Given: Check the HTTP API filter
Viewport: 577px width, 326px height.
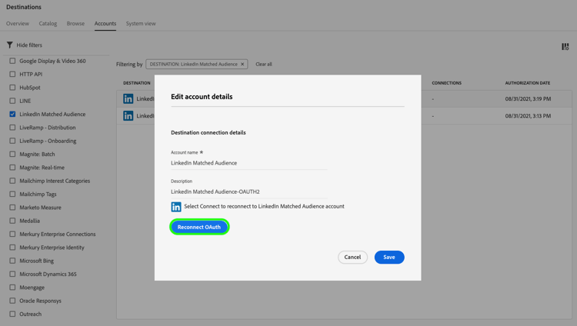Looking at the screenshot, I should [12, 74].
